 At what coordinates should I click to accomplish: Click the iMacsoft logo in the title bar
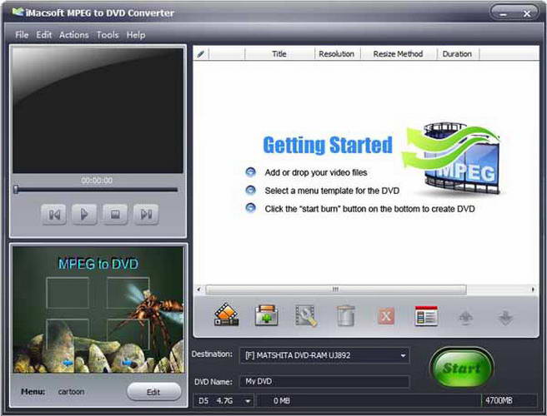pyautogui.click(x=18, y=12)
